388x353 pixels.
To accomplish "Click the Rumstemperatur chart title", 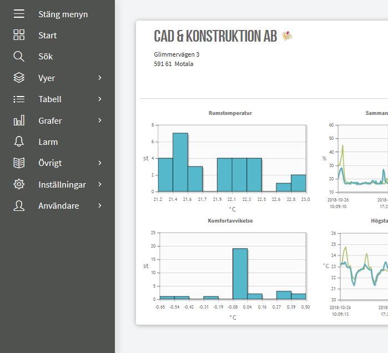I will coord(230,113).
